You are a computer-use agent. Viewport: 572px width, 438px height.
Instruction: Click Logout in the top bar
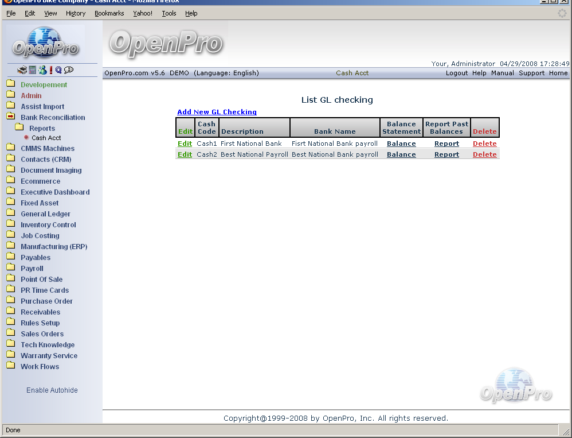457,73
